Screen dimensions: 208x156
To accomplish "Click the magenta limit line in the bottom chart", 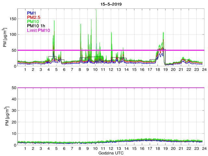I will tap(110, 88).
